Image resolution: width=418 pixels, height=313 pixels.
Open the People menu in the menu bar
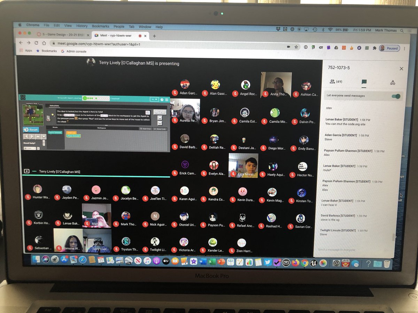coord(119,26)
